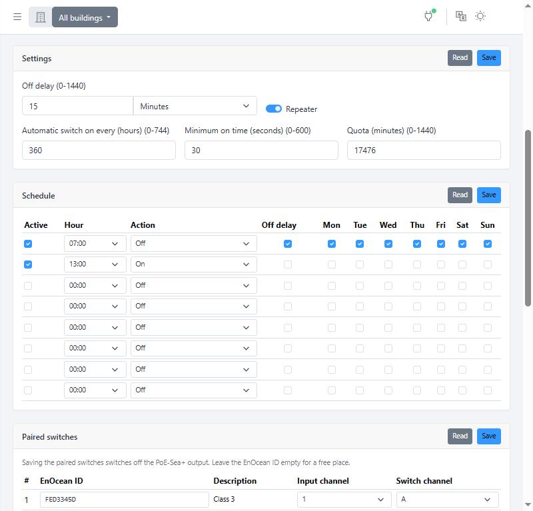Click the vertical page scrollbar thumb
Viewport: 533px width, 511px height.
pyautogui.click(x=528, y=219)
